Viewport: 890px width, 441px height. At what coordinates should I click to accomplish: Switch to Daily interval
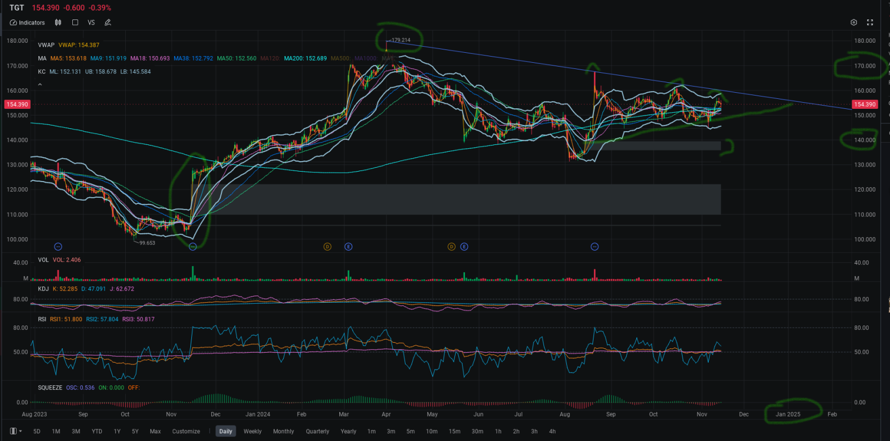226,432
